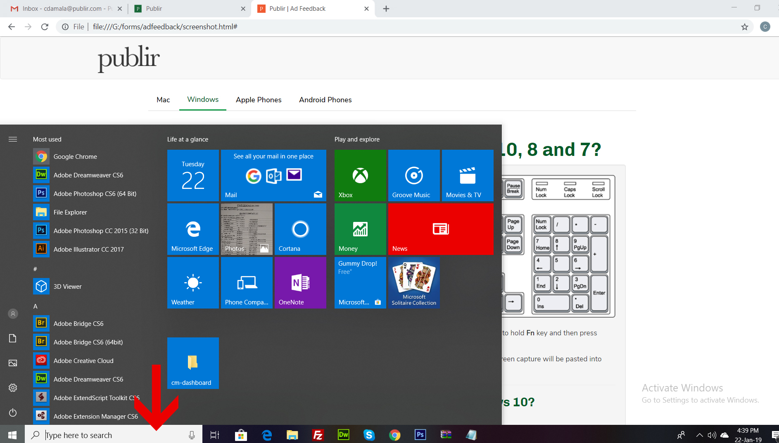Open Documents from Start sidebar
Screen dimensions: 779x443
(x=13, y=338)
